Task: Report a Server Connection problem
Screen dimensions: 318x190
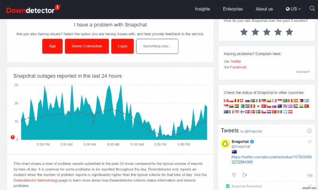Action: [x=87, y=46]
